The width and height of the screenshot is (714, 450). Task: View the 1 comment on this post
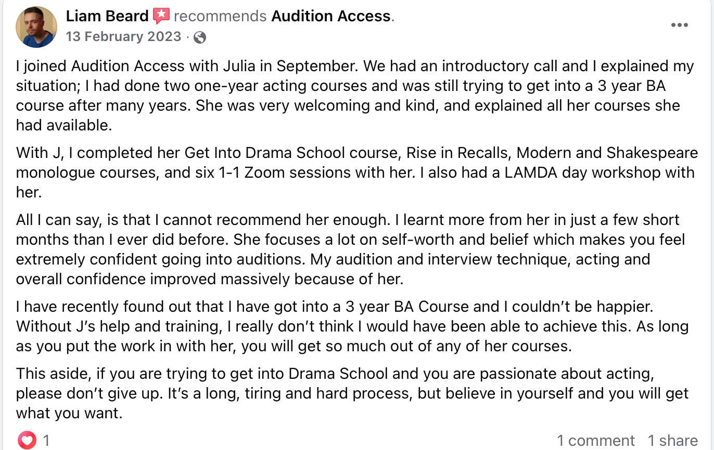tap(596, 441)
